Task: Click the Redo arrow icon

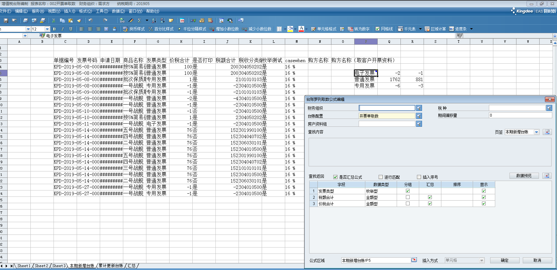Action: pos(105,20)
